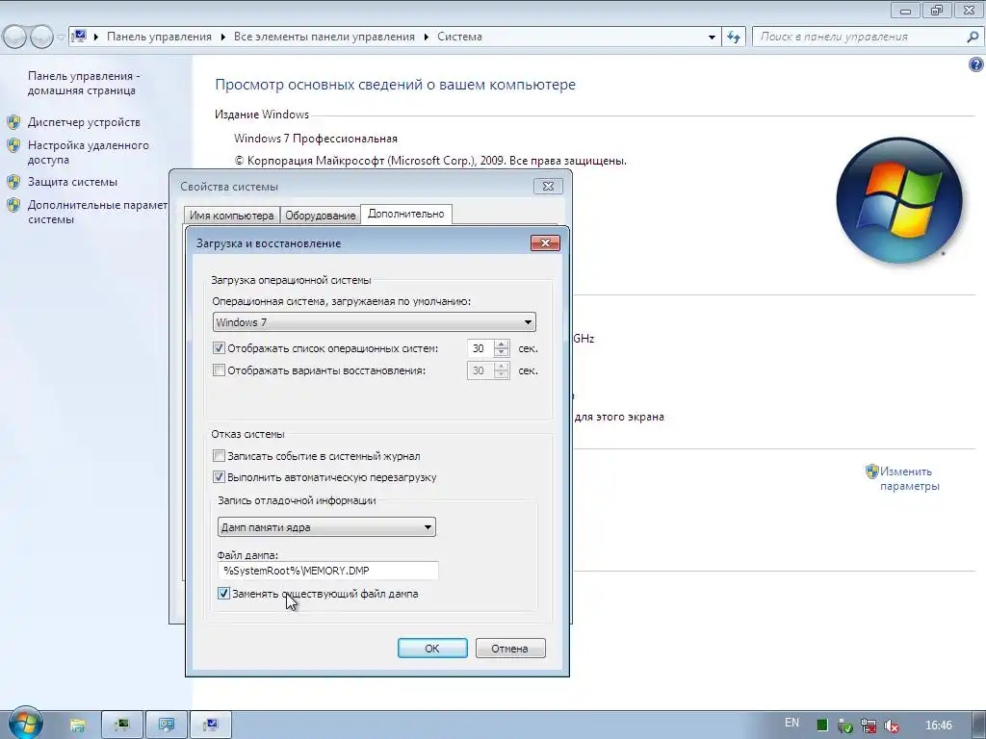Screen dimensions: 986x739
Task: Click the OS list seconds value field
Action: tap(480, 348)
